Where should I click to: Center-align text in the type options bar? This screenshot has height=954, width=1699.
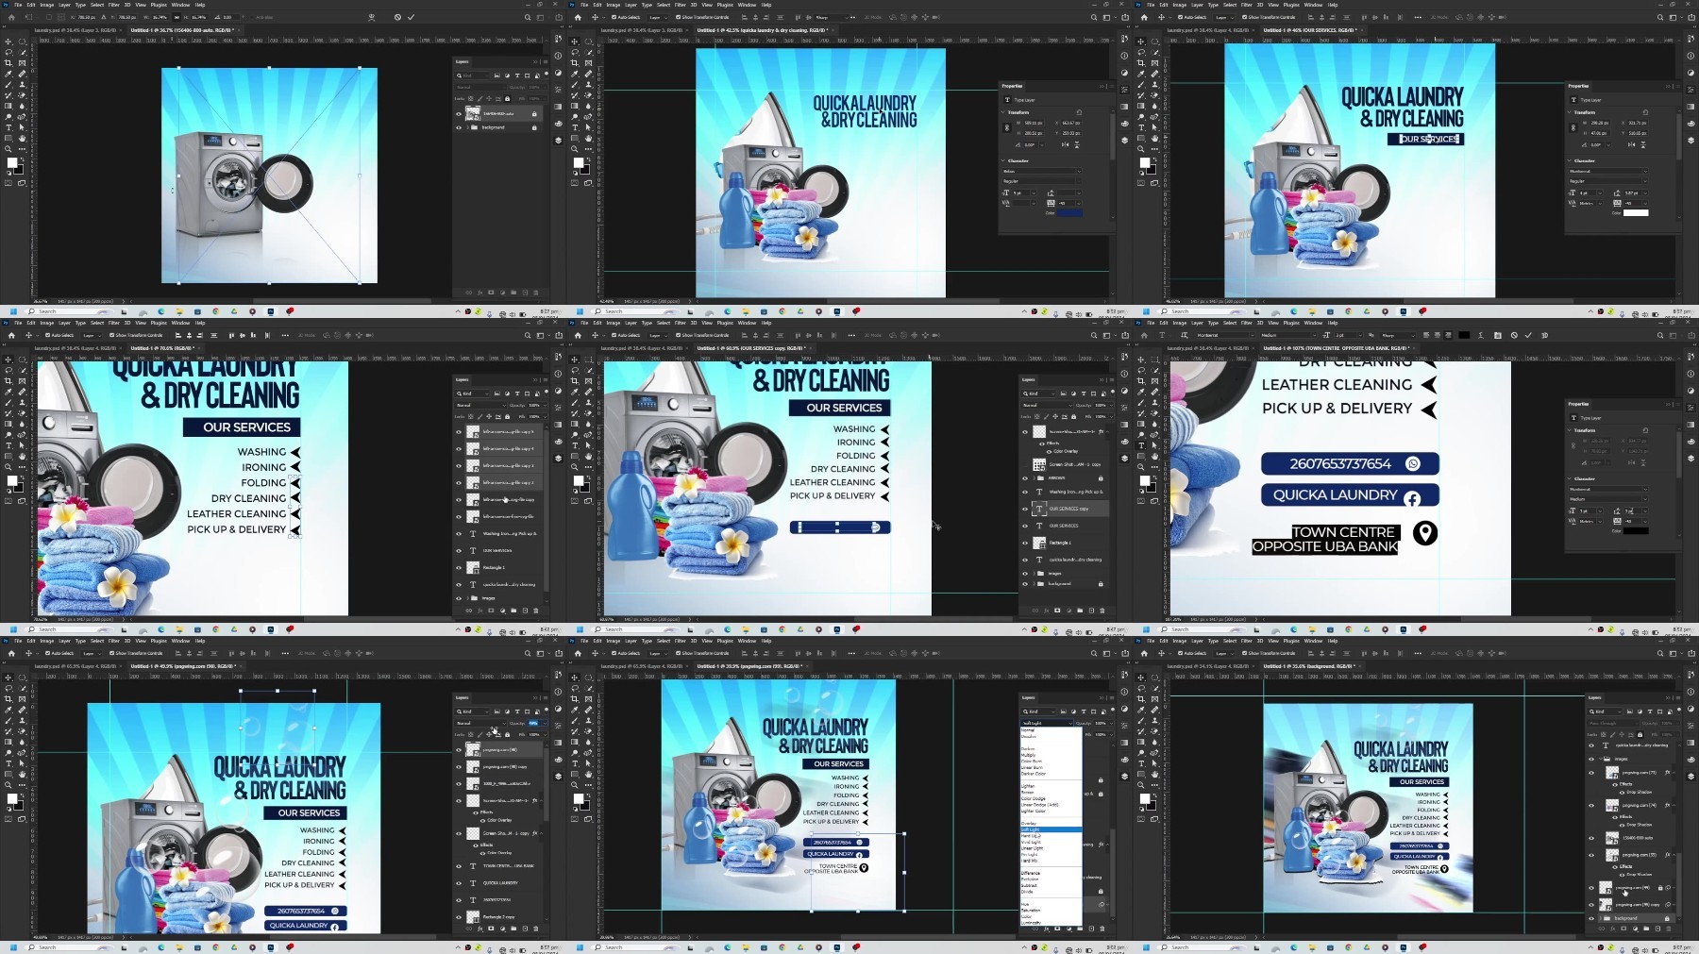coord(1437,335)
